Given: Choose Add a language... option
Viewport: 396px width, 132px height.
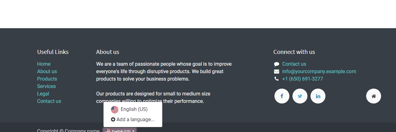Looking at the screenshot, I should coord(133,119).
